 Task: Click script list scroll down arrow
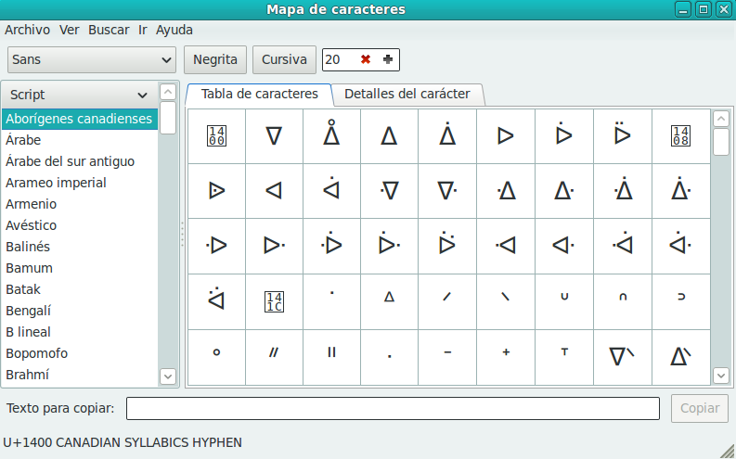click(x=168, y=376)
